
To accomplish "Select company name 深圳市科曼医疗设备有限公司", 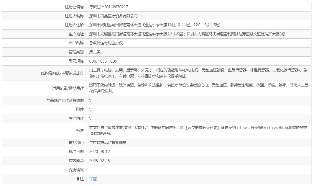I will pyautogui.click(x=113, y=16).
